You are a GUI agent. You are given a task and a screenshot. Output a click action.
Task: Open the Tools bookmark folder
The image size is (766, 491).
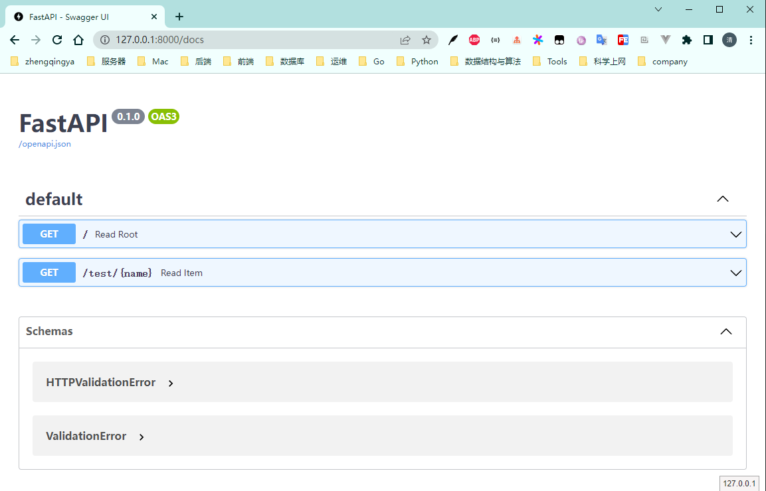pos(550,62)
